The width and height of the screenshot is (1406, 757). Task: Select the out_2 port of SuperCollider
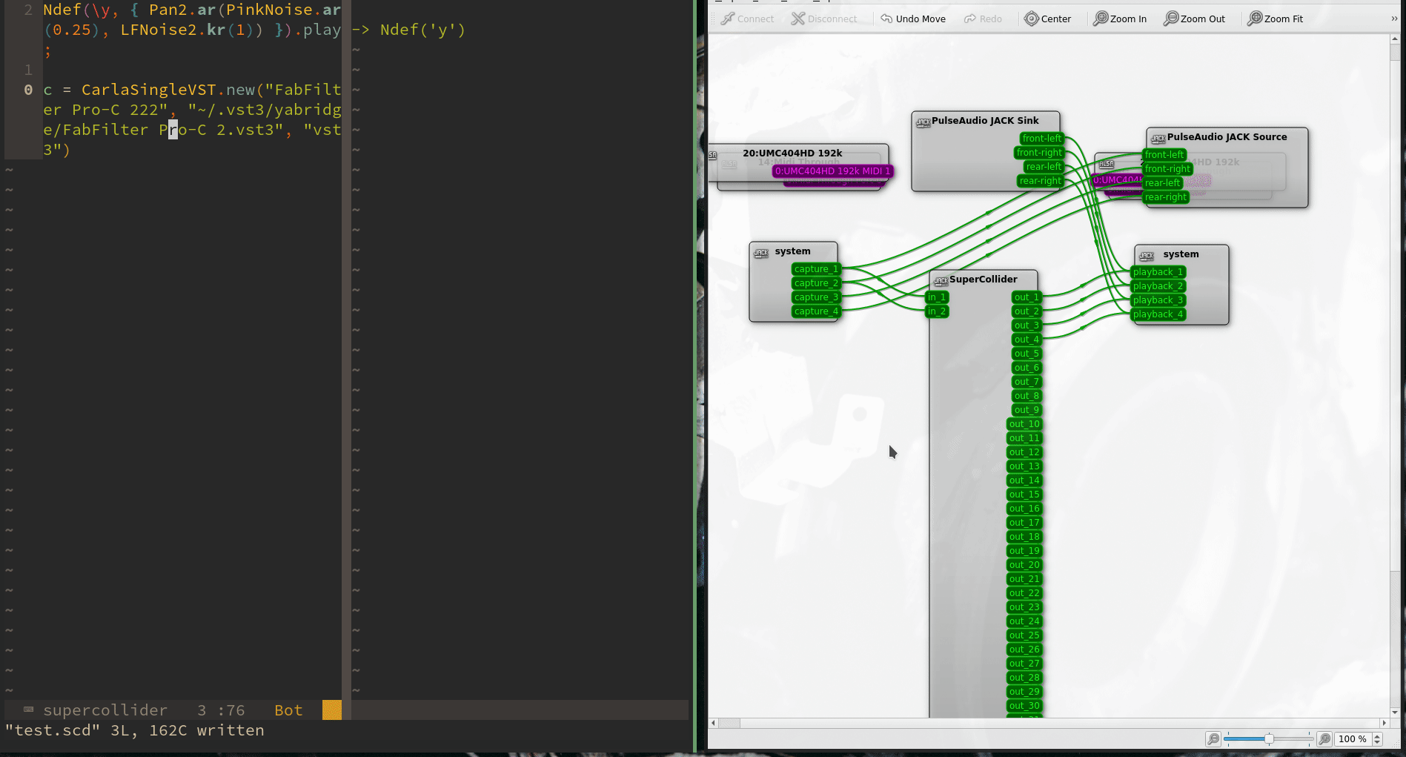pyautogui.click(x=1027, y=311)
